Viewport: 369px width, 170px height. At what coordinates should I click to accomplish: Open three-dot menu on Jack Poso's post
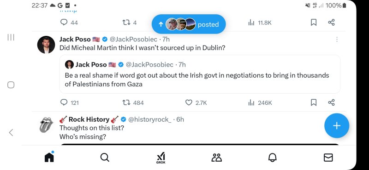(337, 40)
